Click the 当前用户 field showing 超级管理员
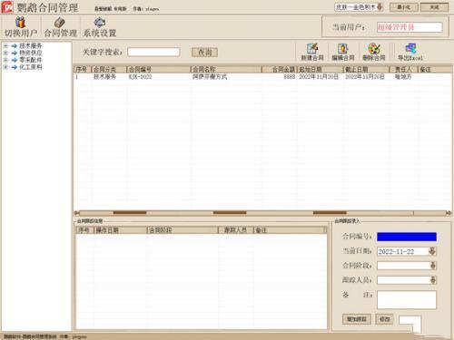454x340 pixels. [410, 27]
